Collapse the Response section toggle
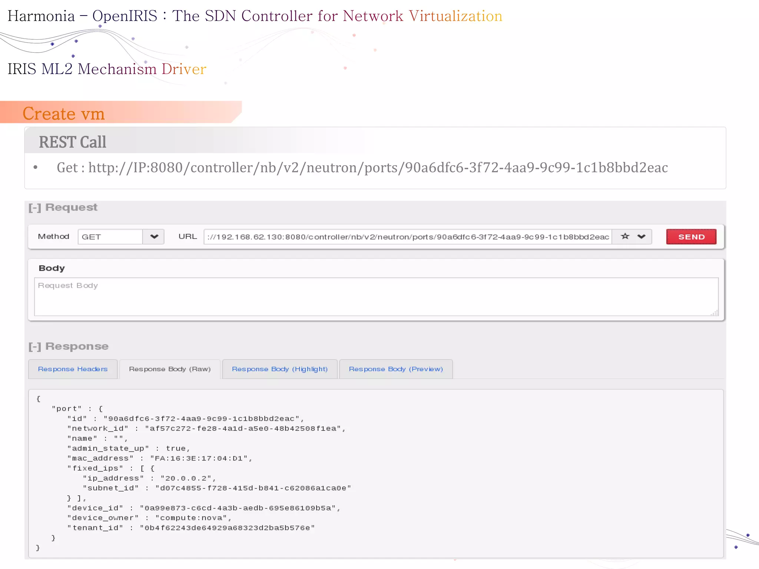The image size is (759, 569). [35, 347]
